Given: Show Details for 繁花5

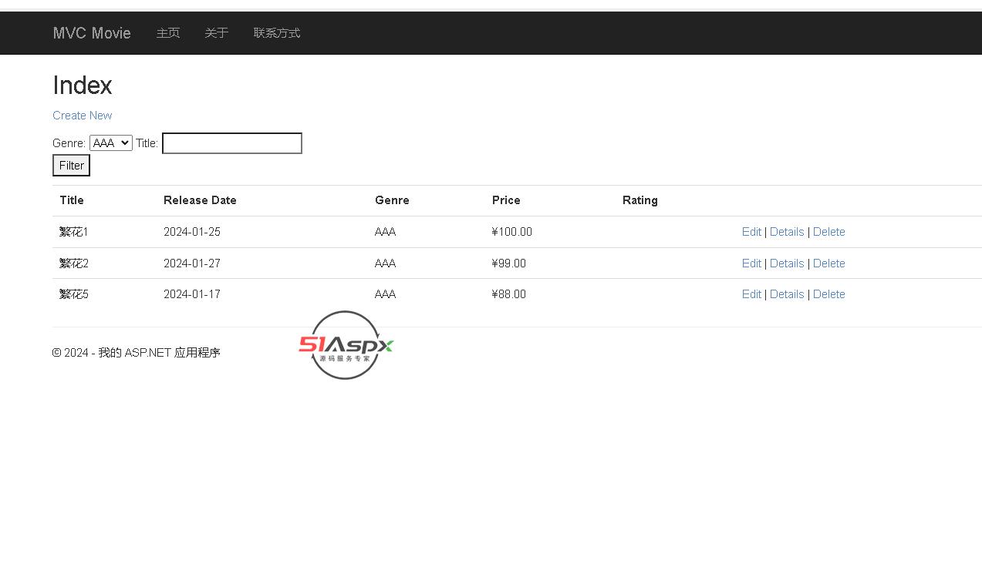Looking at the screenshot, I should point(786,294).
